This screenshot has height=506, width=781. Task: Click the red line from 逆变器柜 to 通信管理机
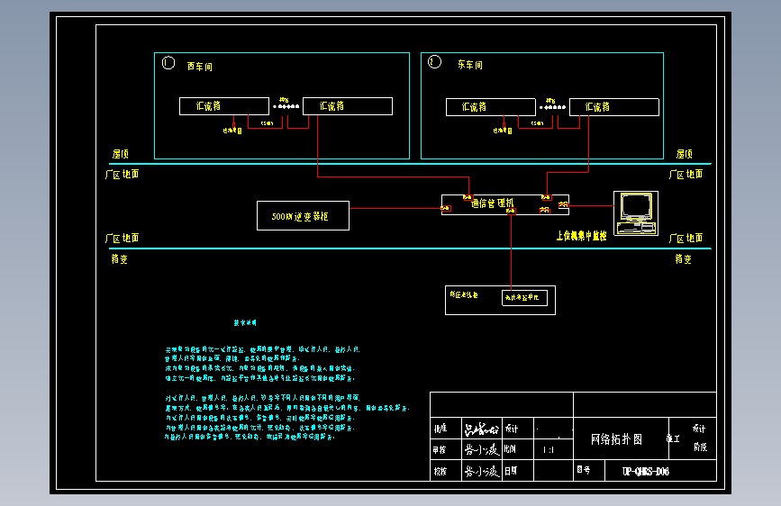click(x=395, y=208)
